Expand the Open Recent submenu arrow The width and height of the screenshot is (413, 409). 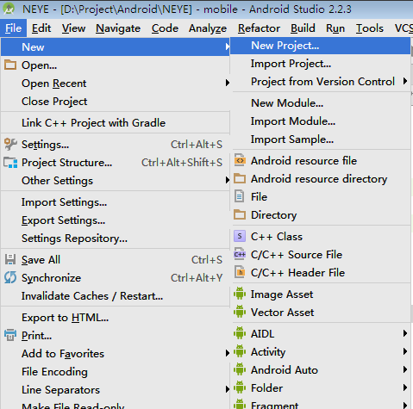tap(228, 83)
